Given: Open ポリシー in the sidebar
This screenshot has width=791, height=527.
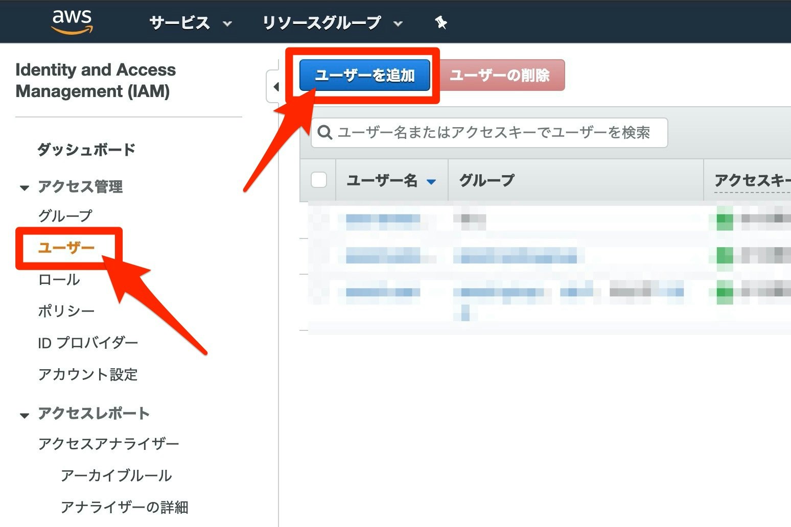Looking at the screenshot, I should [x=66, y=311].
